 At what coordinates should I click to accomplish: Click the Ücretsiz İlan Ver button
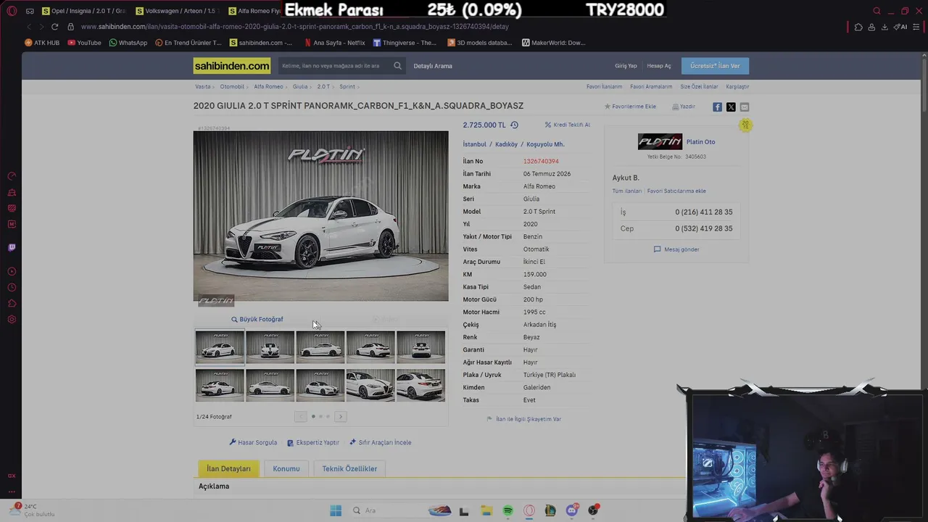tap(715, 66)
